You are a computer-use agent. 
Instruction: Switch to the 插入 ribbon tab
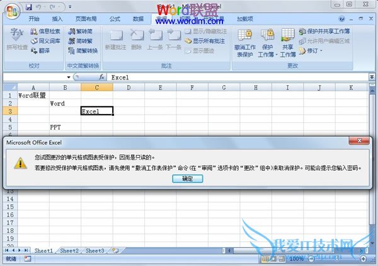click(x=57, y=19)
